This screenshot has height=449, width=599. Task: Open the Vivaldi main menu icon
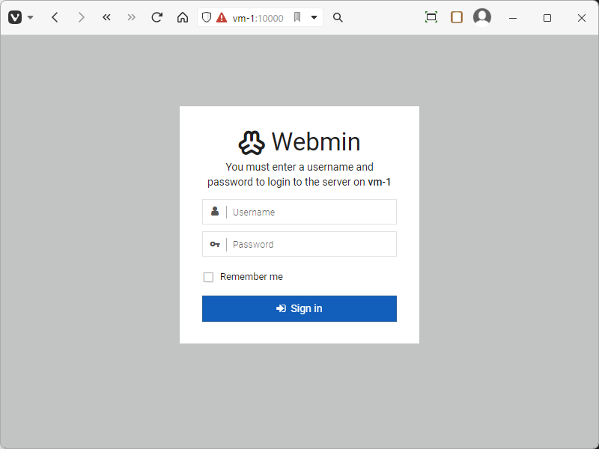pyautogui.click(x=15, y=17)
